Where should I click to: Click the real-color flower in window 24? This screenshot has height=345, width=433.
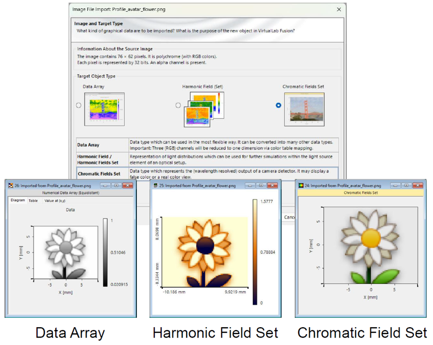pyautogui.click(x=370, y=245)
